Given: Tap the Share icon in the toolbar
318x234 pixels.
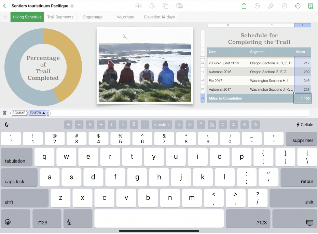Looking at the screenshot, I should 244,6.
